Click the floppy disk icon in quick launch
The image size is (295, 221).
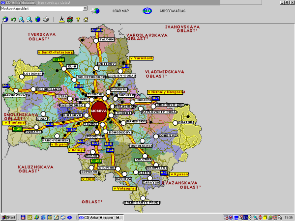pyautogui.click(x=23, y=218)
